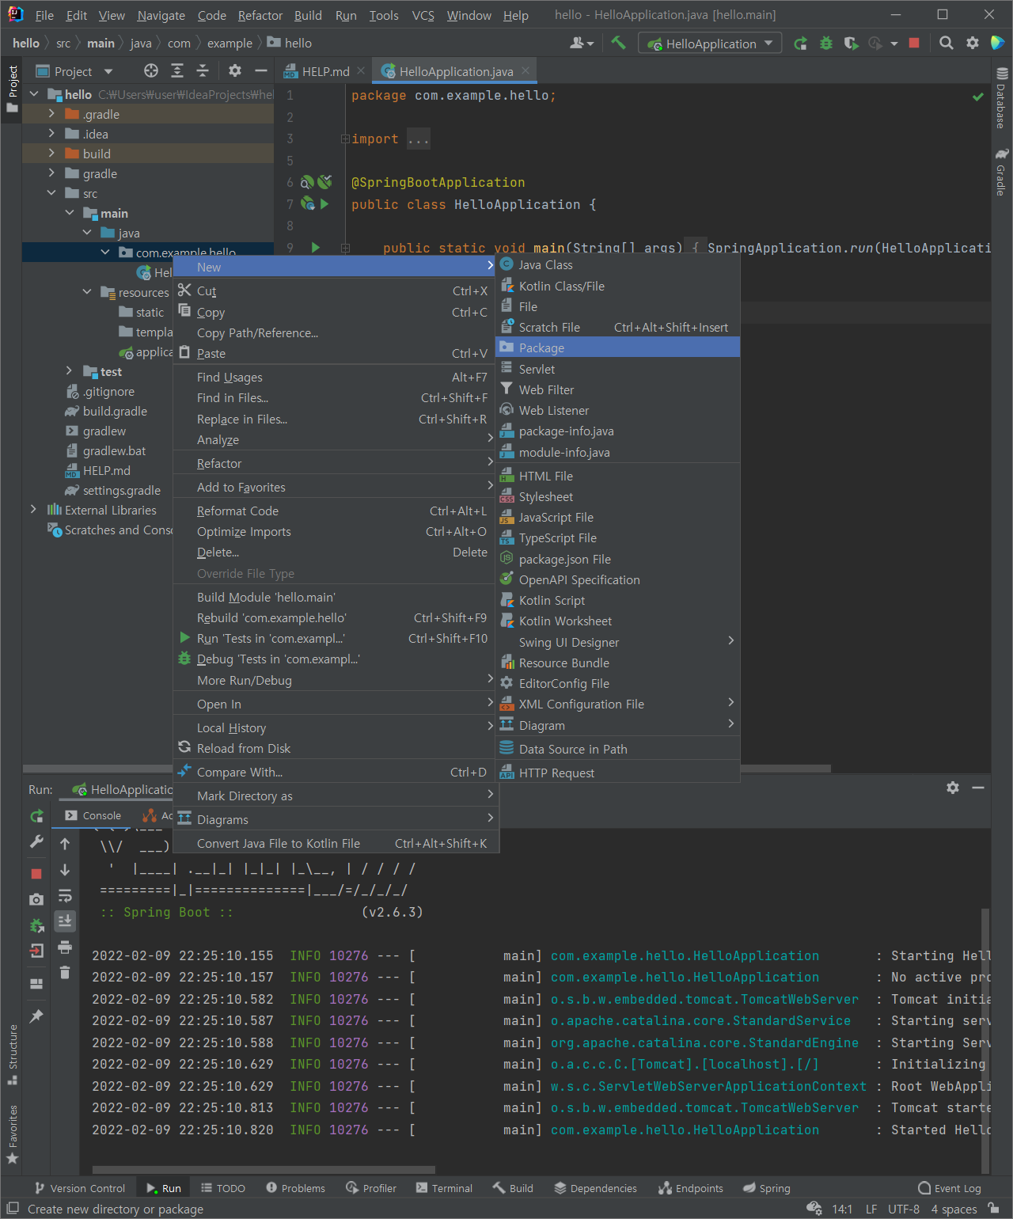1013x1219 pixels.
Task: Click the console vertical scrollbar
Action: click(985, 1041)
